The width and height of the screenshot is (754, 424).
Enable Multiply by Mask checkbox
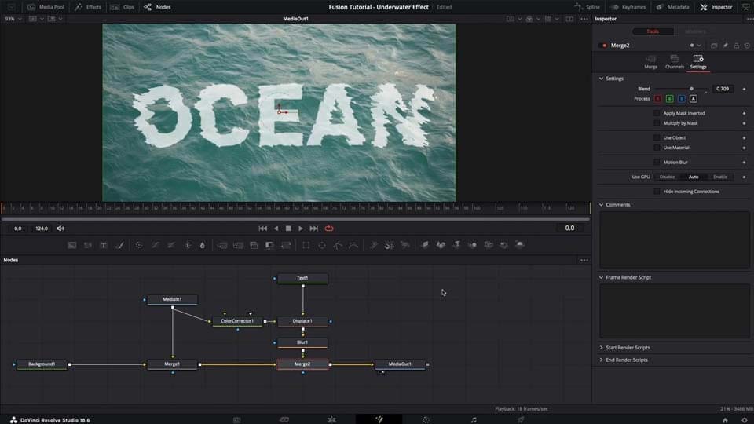point(657,123)
